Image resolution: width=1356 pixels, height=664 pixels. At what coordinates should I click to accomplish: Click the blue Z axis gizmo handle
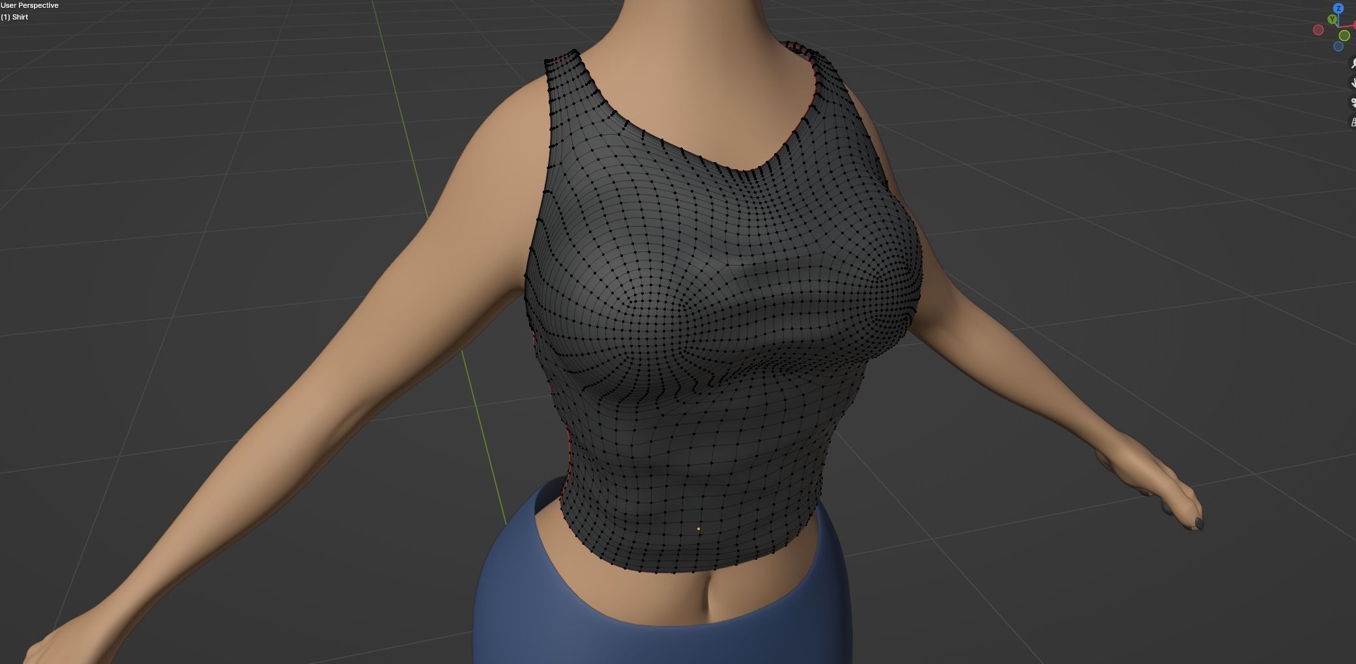pyautogui.click(x=1338, y=8)
